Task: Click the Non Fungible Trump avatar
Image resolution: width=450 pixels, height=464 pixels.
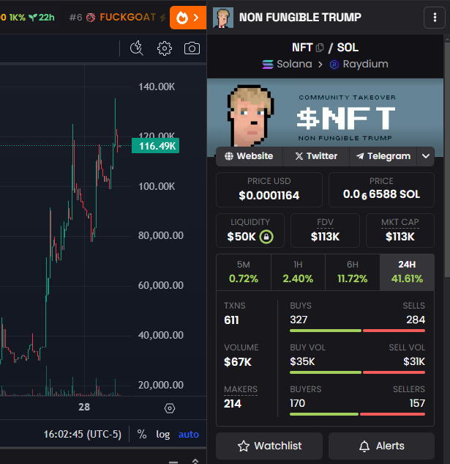Action: pos(223,18)
